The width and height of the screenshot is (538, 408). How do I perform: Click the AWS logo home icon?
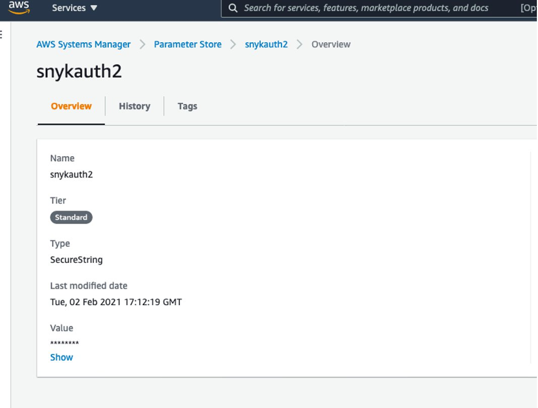(x=19, y=7)
